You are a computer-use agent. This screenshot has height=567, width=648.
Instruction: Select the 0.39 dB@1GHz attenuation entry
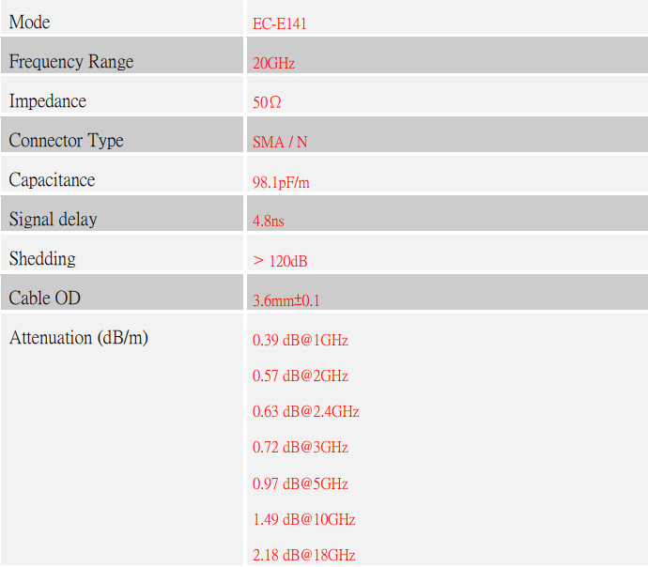301,341
